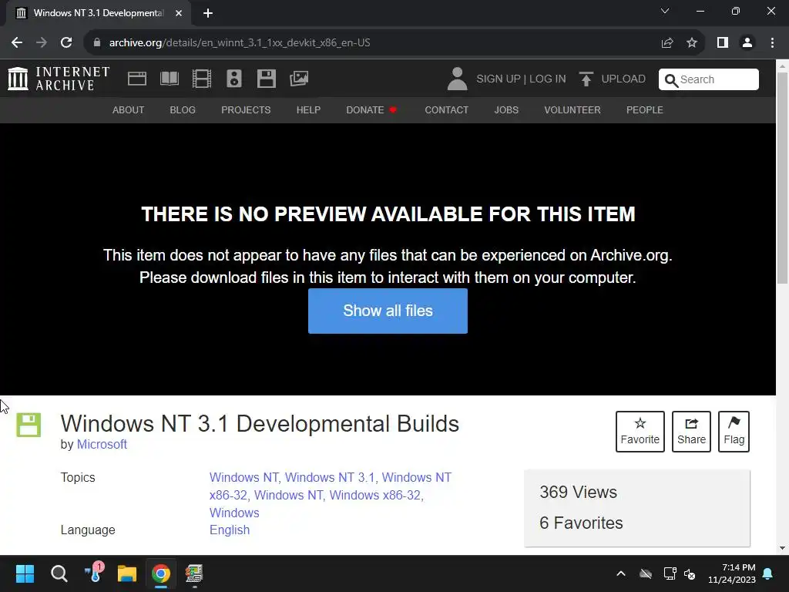Reload the page
Image resolution: width=789 pixels, height=592 pixels.
click(66, 43)
